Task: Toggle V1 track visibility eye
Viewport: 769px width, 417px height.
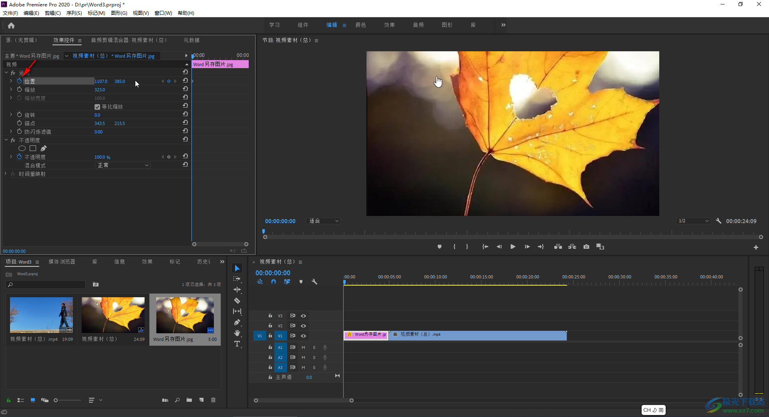Action: pyautogui.click(x=303, y=336)
